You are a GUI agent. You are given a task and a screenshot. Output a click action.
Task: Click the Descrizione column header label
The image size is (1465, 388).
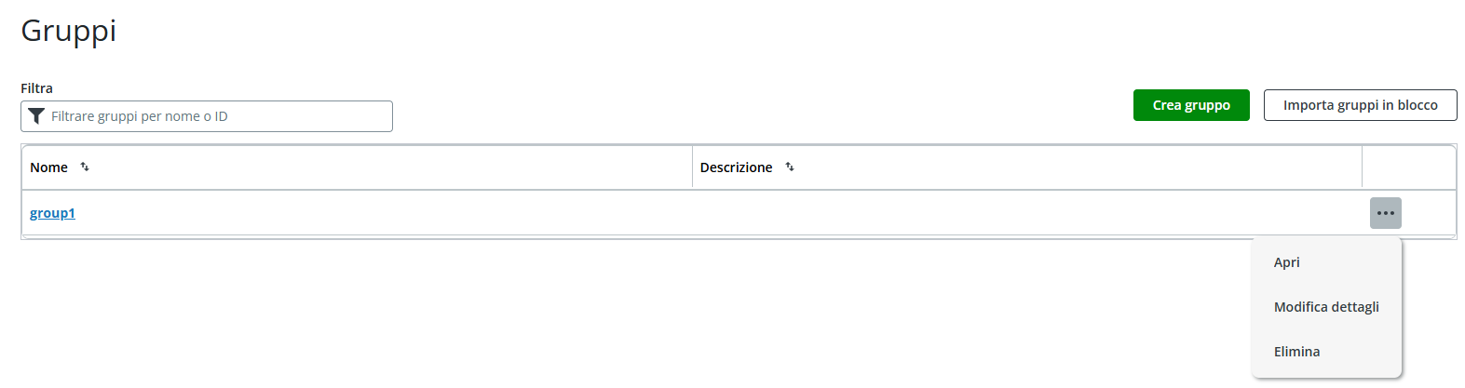pyautogui.click(x=736, y=167)
